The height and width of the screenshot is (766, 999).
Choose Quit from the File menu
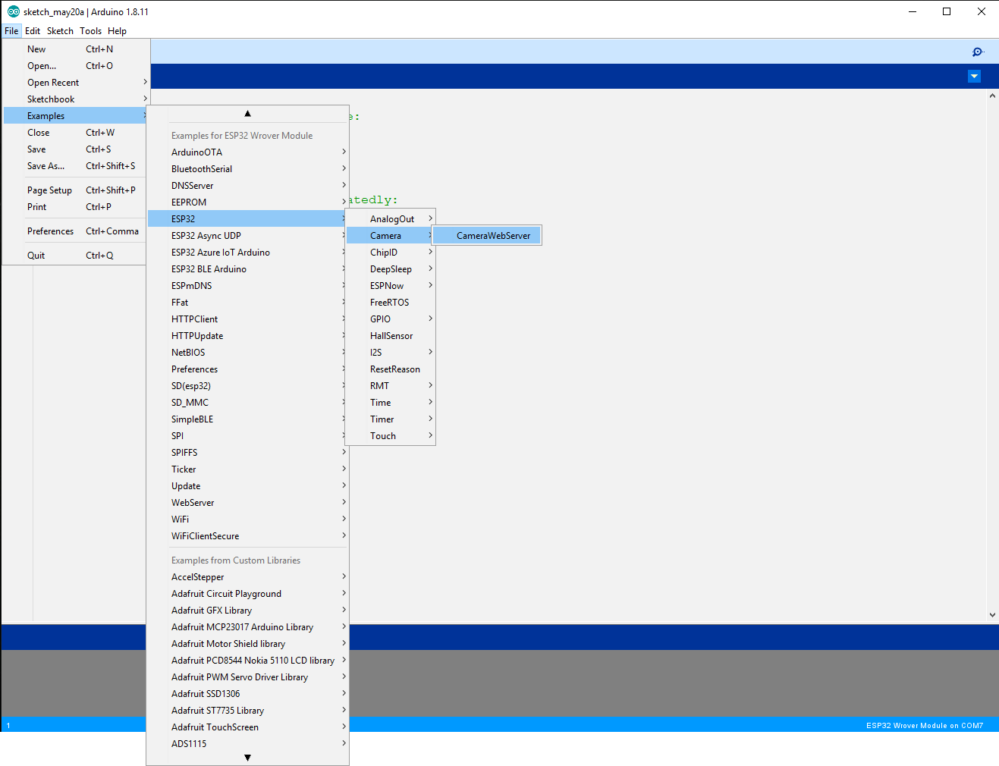click(x=76, y=256)
